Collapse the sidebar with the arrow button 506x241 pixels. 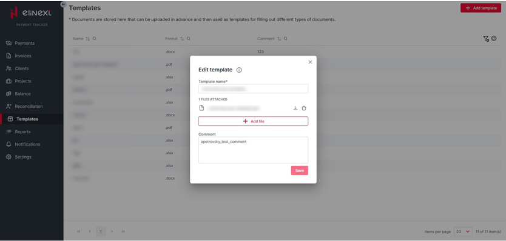click(x=63, y=4)
